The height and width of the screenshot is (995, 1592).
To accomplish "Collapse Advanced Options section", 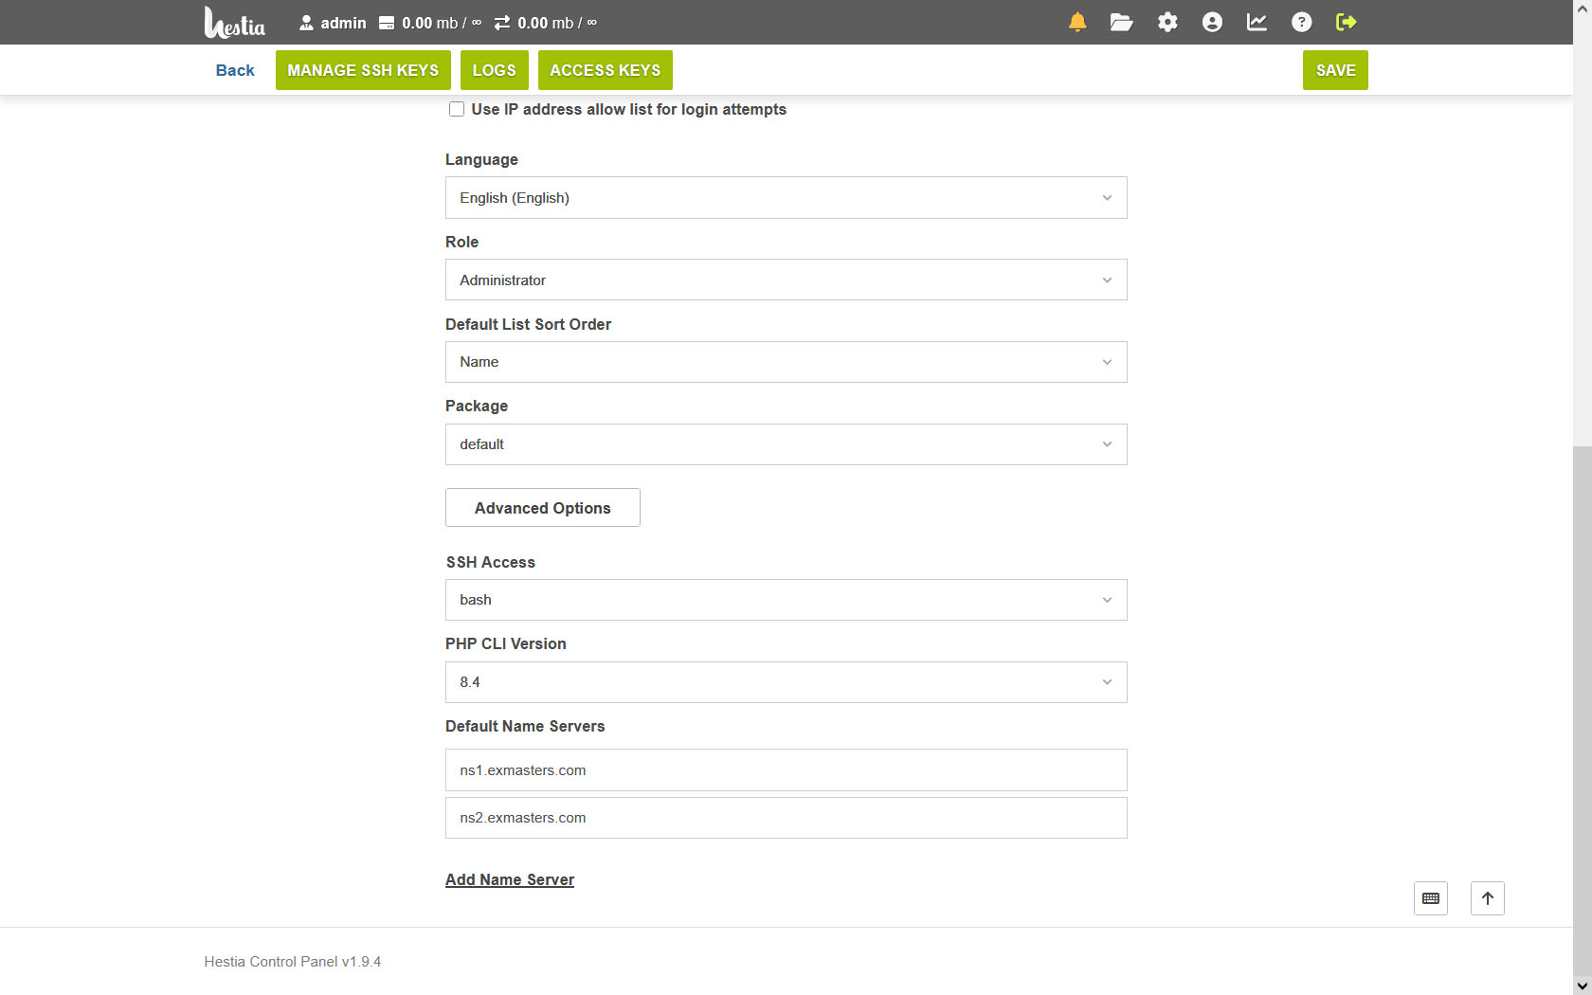I will pyautogui.click(x=542, y=508).
